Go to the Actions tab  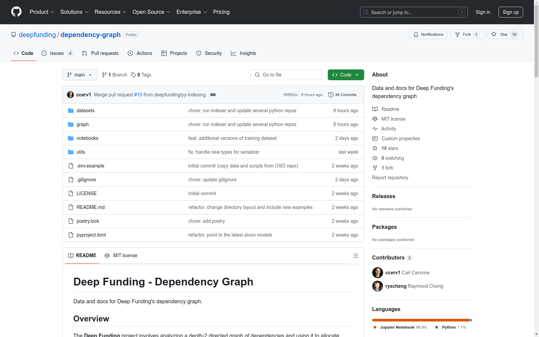(140, 53)
